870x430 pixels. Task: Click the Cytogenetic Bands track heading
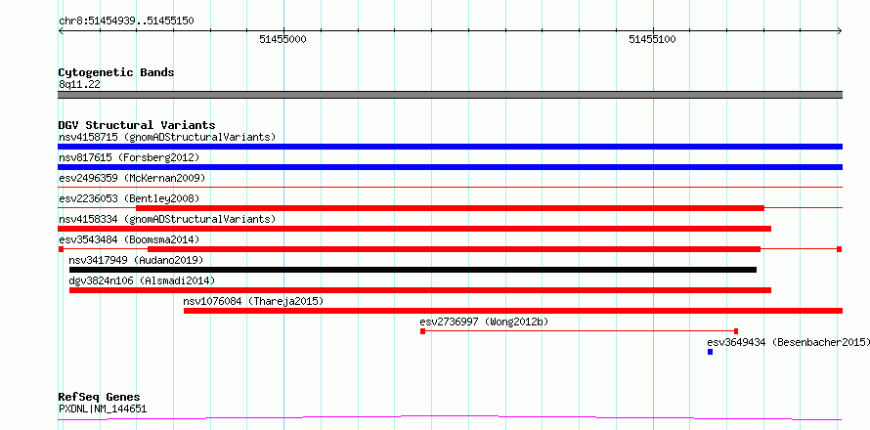point(116,72)
